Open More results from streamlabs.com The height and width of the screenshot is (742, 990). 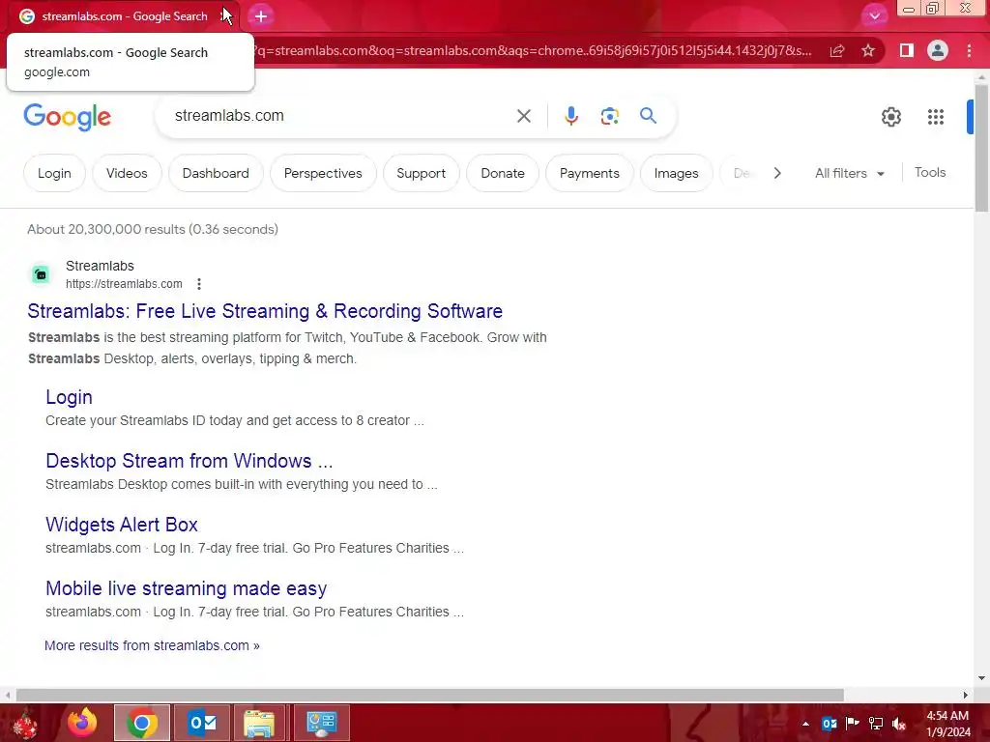152,645
